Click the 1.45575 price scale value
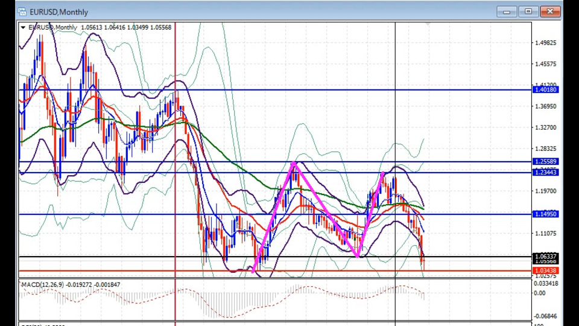 [x=546, y=64]
